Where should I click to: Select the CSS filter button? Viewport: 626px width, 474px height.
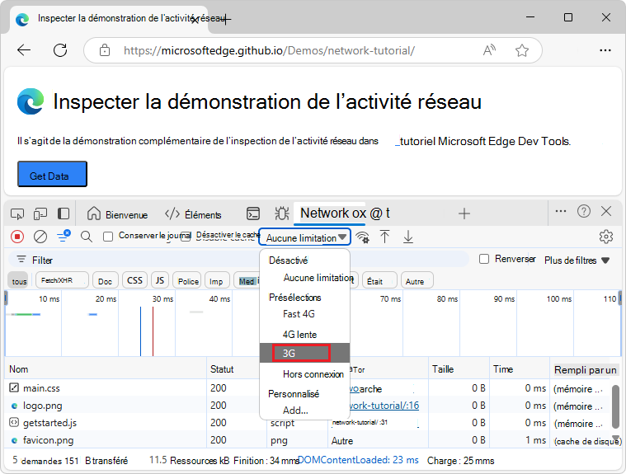(134, 280)
